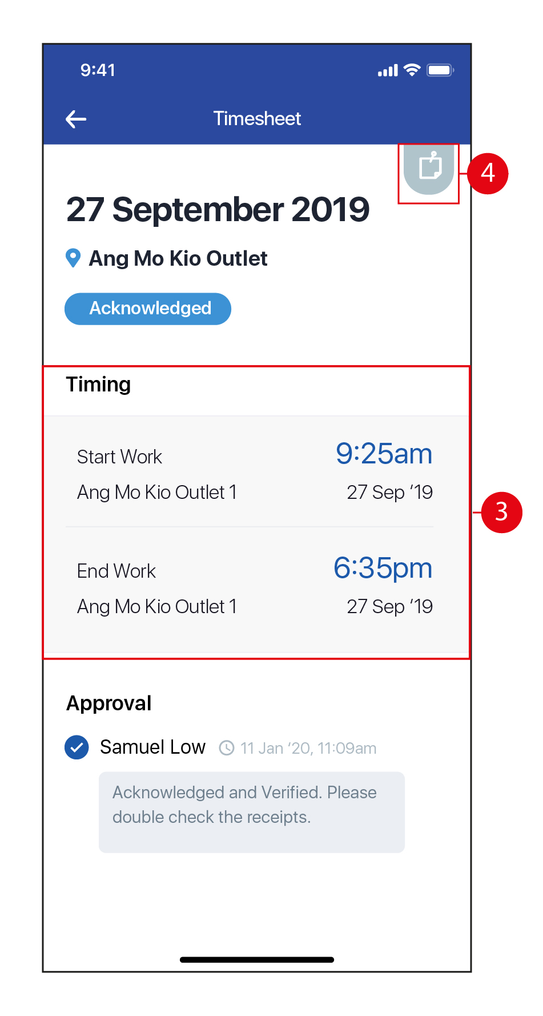Screen dimensions: 543x1016
Task: Tap the cellular signal bars icon
Action: coord(388,71)
